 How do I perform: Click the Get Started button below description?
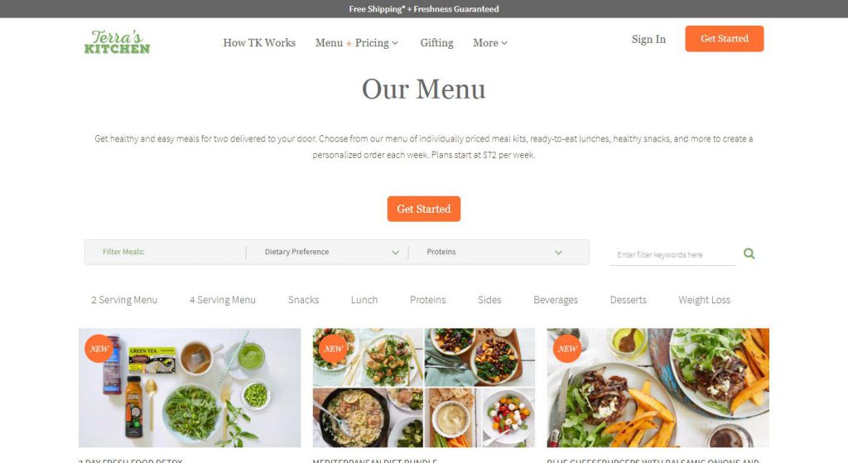click(x=423, y=209)
